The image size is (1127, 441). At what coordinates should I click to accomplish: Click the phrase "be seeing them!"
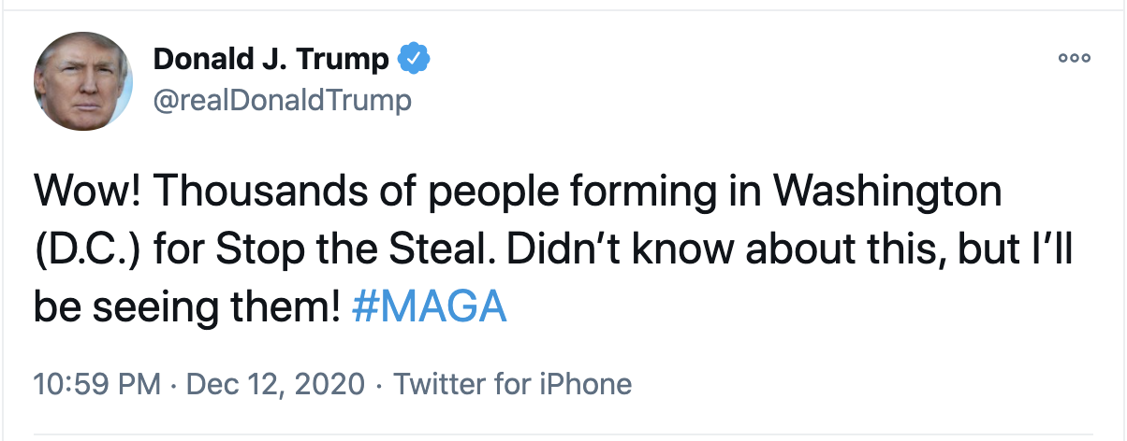(x=187, y=307)
